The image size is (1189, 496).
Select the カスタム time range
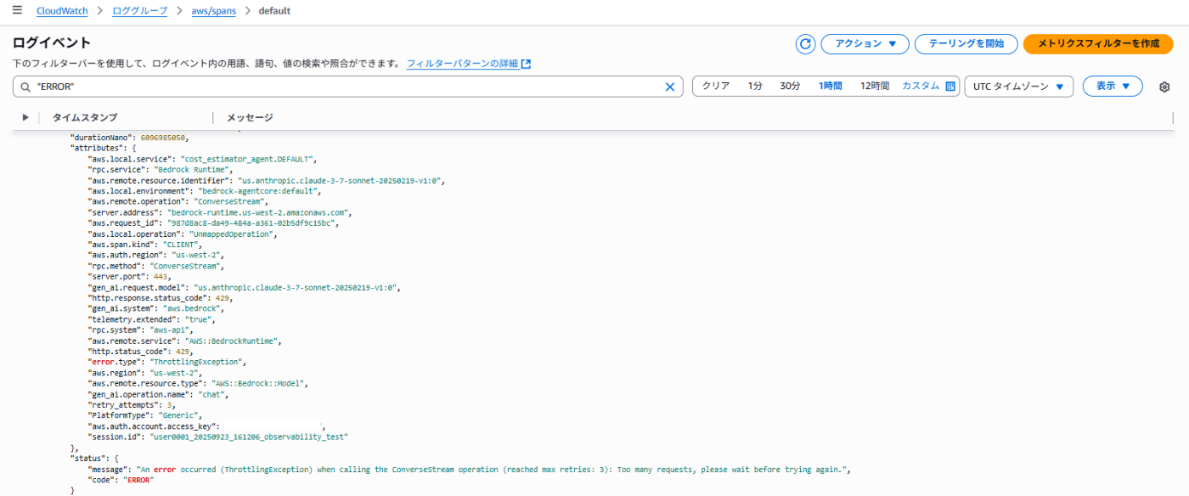coord(921,87)
